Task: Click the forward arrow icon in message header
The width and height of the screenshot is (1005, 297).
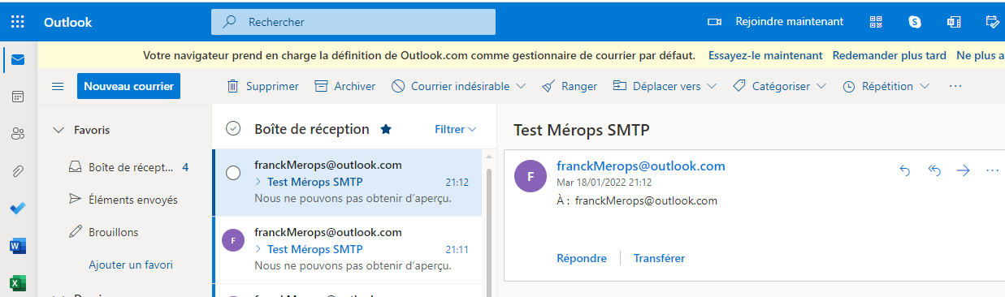Action: pyautogui.click(x=964, y=170)
